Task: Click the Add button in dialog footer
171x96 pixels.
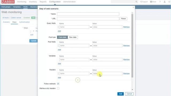Action: [x=121, y=94]
